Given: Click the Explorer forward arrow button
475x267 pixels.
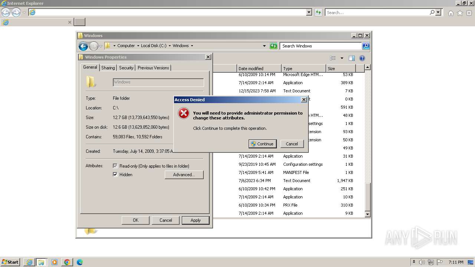Looking at the screenshot, I should click(94, 46).
